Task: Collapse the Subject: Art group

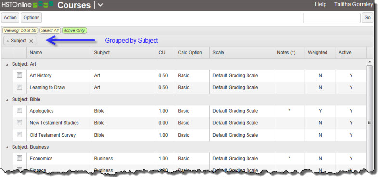Action: [x=7, y=65]
